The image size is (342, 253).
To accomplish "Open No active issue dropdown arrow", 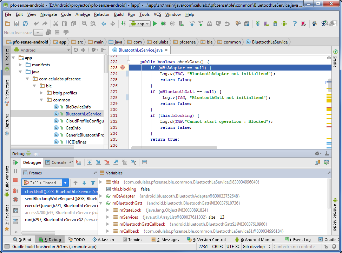I will tap(38, 33).
